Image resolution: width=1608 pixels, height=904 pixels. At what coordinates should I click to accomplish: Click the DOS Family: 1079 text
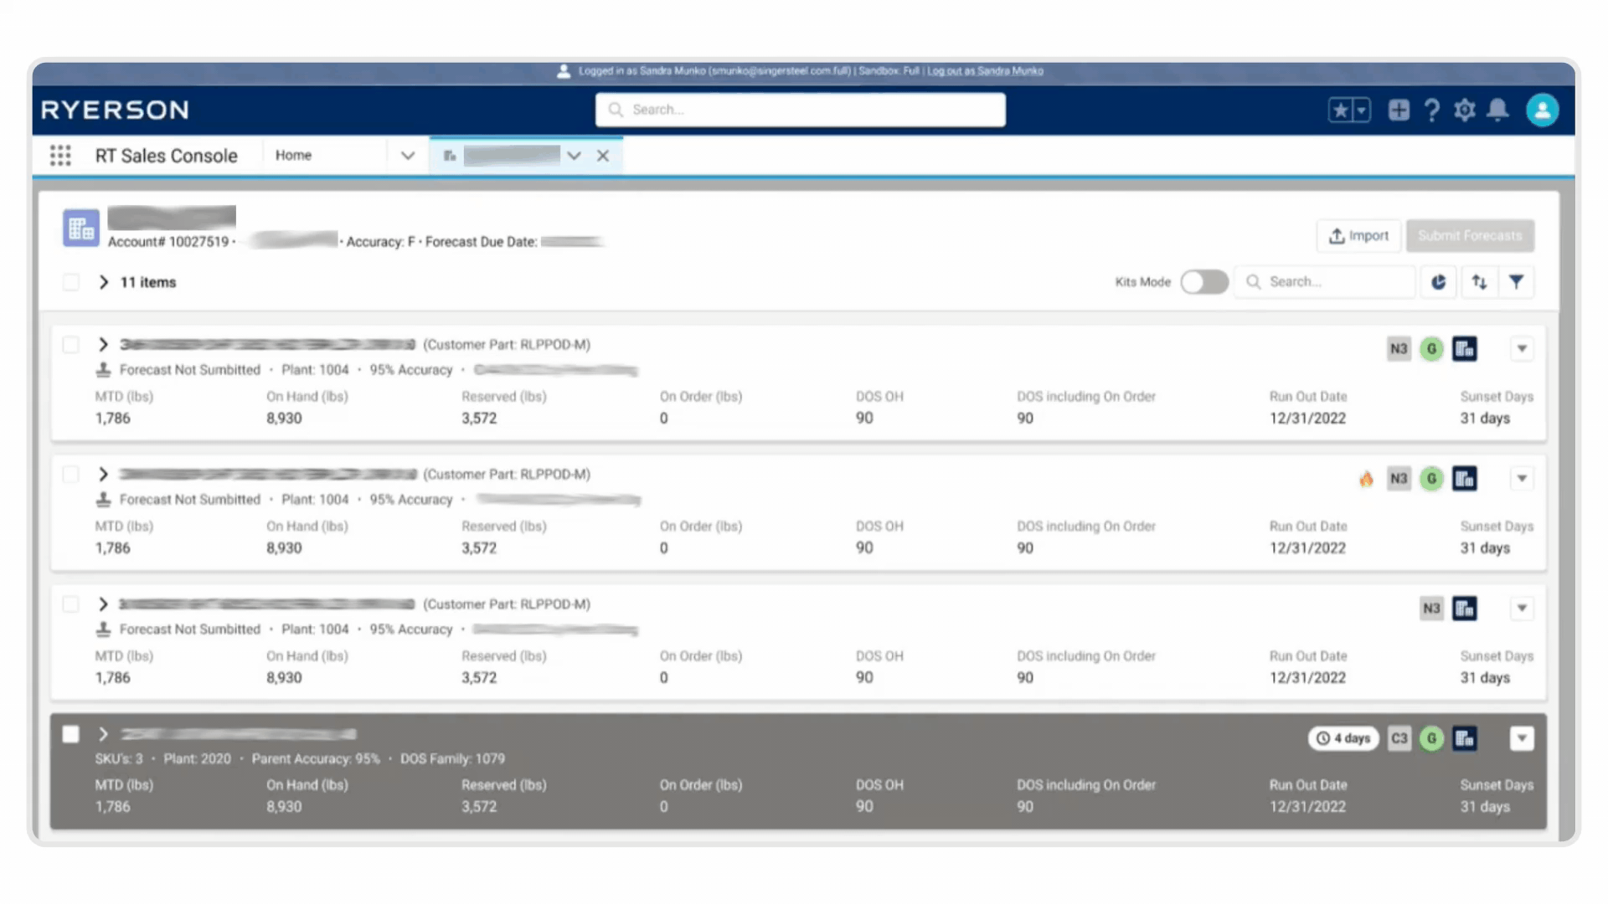(452, 759)
